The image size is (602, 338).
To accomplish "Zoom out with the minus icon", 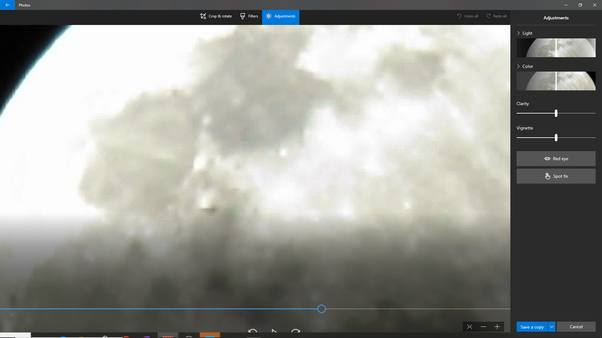I will coord(483,327).
